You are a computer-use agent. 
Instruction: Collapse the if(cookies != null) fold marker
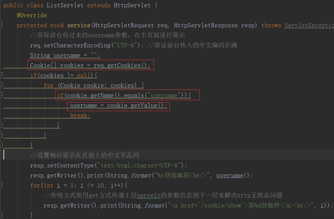1,75
